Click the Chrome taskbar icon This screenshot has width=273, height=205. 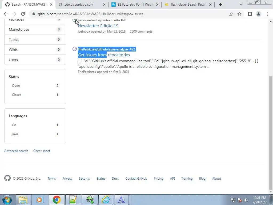point(57,200)
